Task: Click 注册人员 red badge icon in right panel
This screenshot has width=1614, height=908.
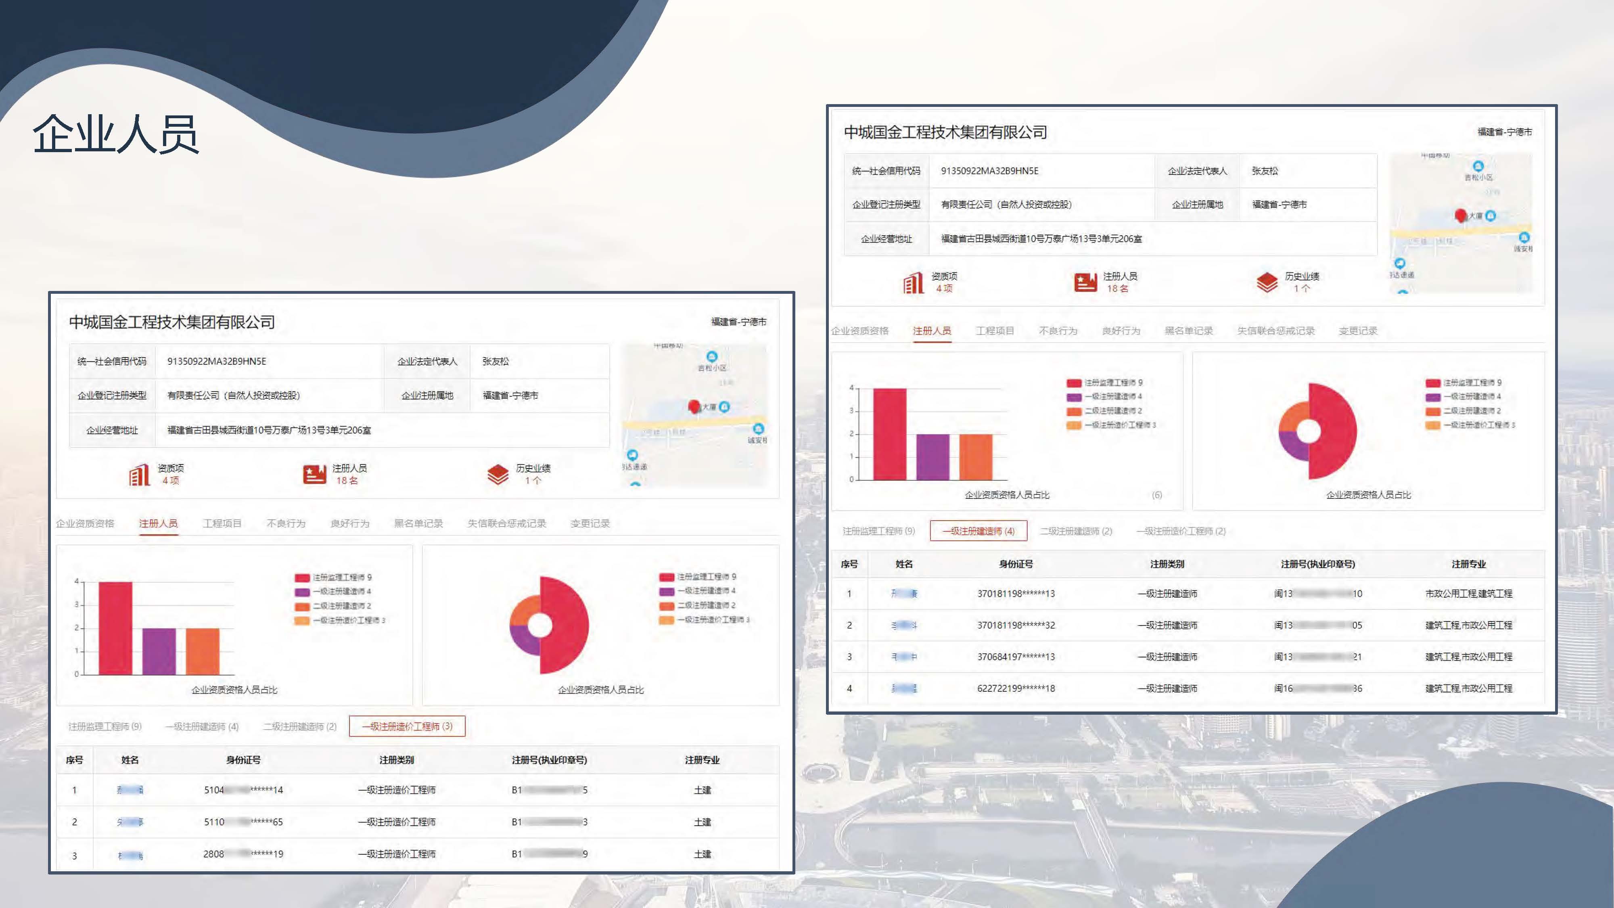Action: (1086, 282)
